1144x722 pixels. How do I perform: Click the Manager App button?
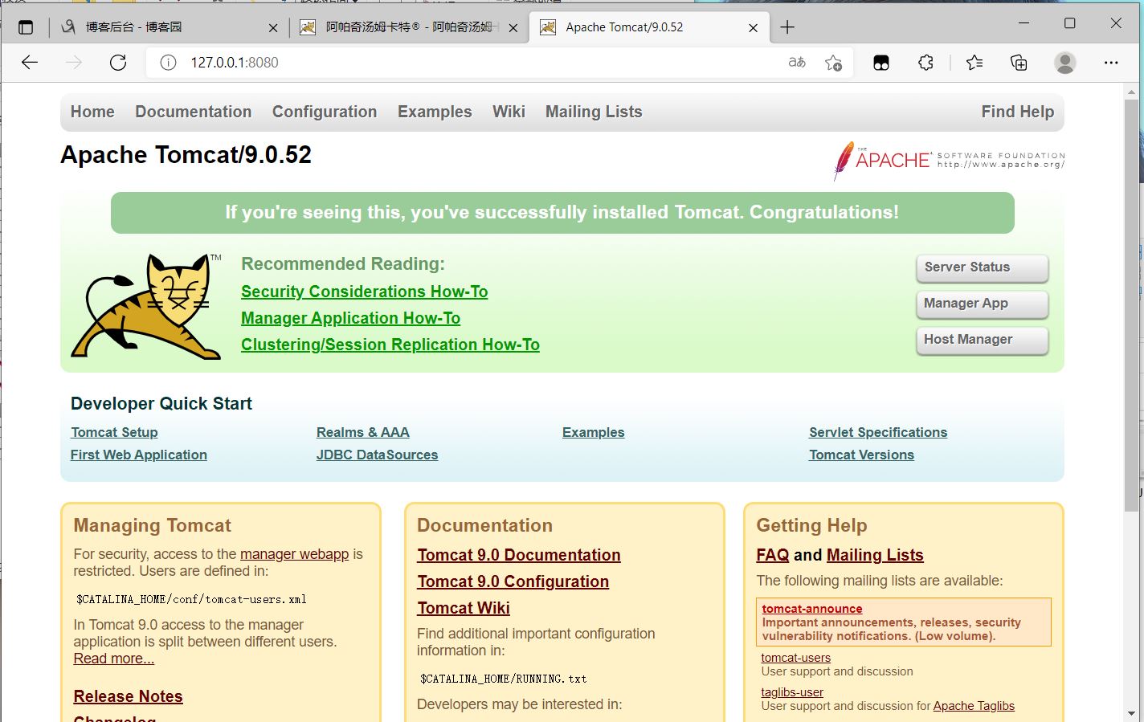pos(982,304)
